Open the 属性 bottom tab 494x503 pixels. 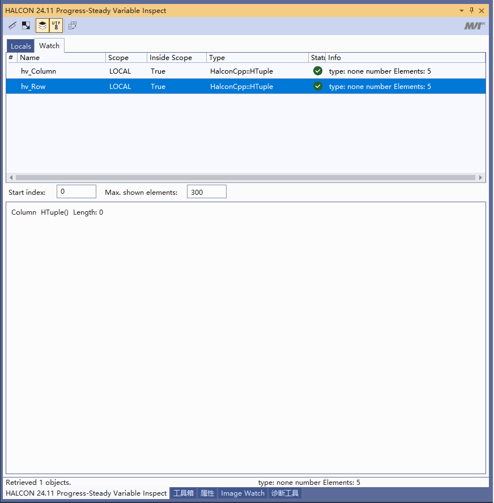point(207,493)
